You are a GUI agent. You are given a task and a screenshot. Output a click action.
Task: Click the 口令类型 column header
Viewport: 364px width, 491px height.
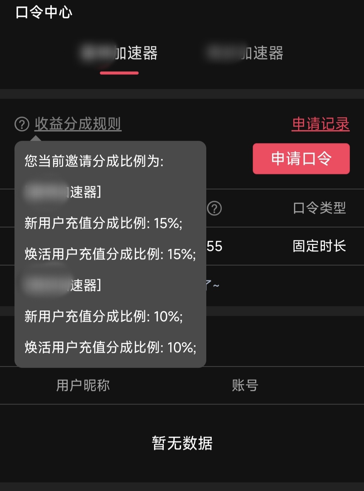point(319,208)
